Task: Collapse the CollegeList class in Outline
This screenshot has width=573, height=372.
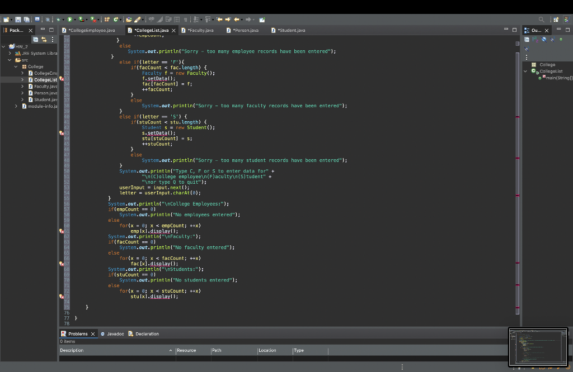Action: [526, 71]
